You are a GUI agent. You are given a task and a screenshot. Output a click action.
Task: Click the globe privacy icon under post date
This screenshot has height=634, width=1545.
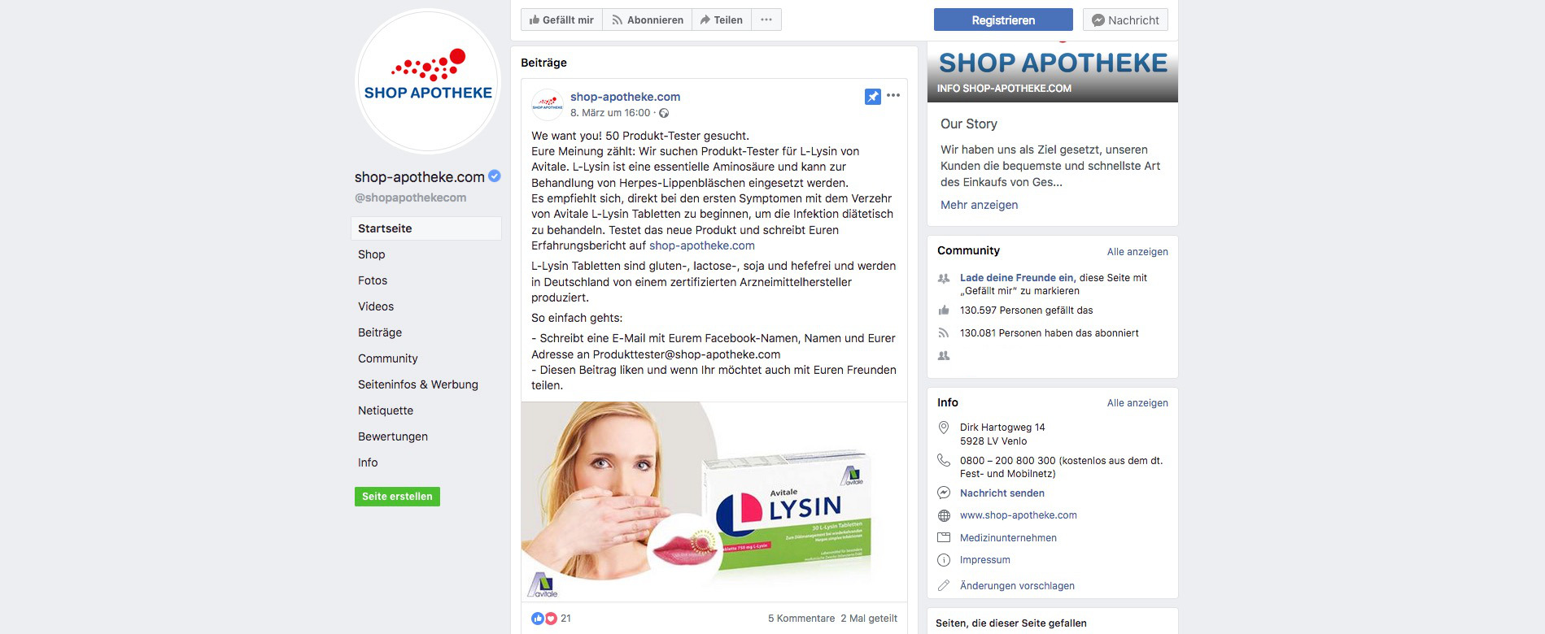(x=664, y=113)
